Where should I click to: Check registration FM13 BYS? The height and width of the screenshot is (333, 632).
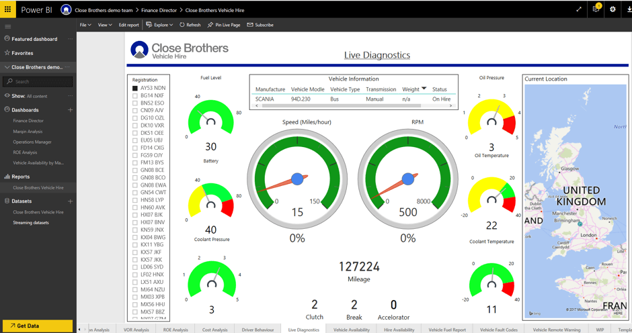(x=135, y=162)
